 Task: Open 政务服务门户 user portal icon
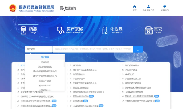point(149,7)
